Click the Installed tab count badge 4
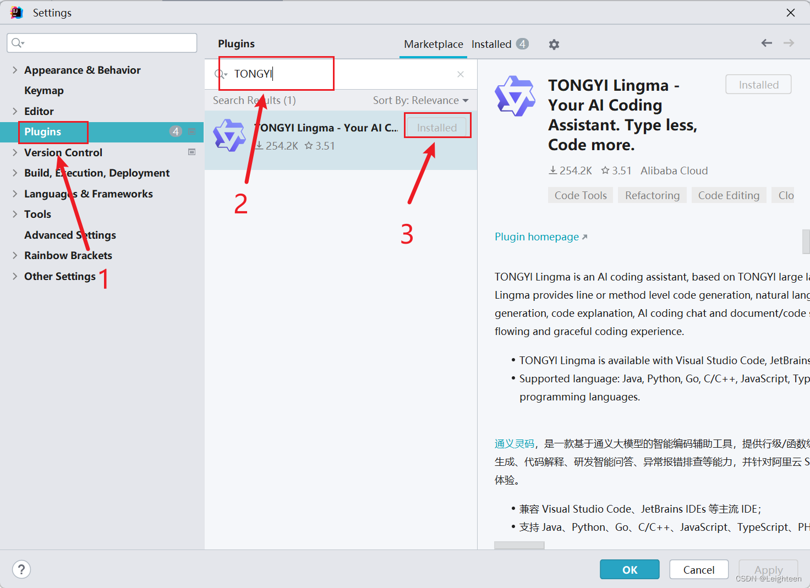 point(522,44)
